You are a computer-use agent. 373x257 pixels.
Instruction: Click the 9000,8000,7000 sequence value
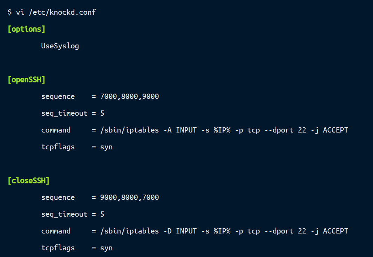(129, 197)
